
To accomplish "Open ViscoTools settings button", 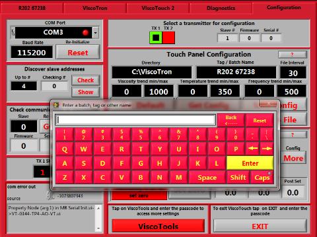I will pyautogui.click(x=158, y=226).
